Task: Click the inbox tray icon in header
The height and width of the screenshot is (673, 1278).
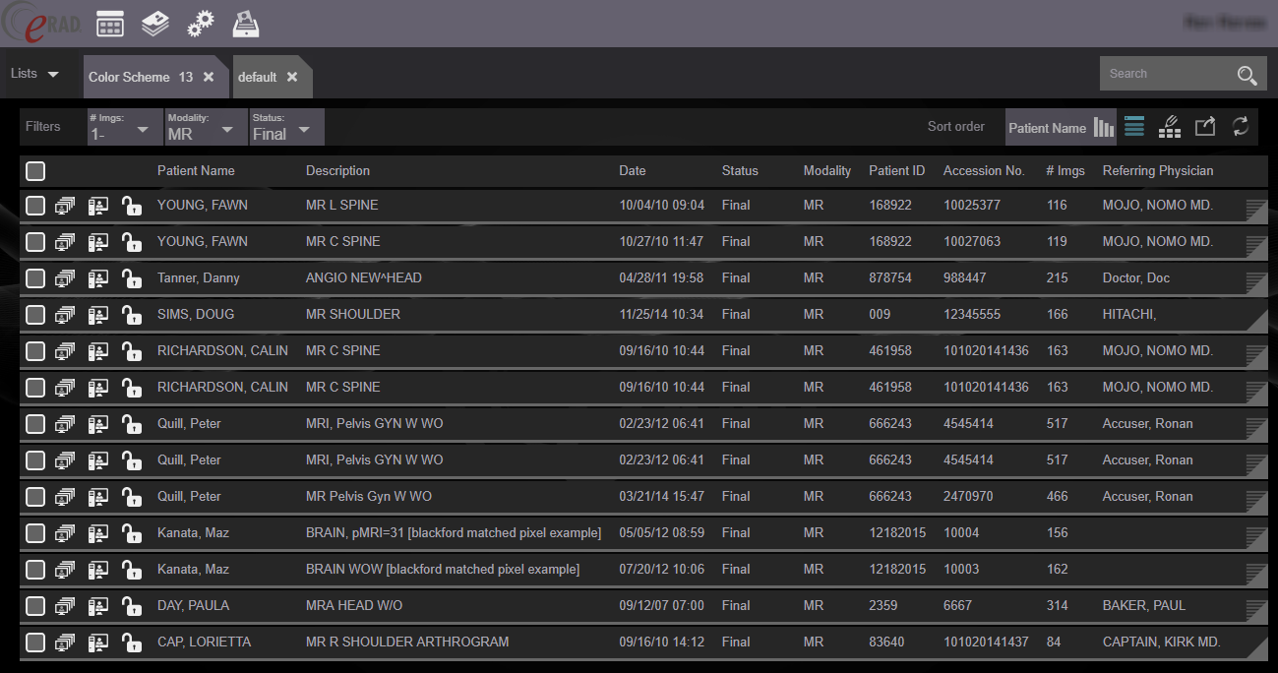Action: (x=246, y=25)
